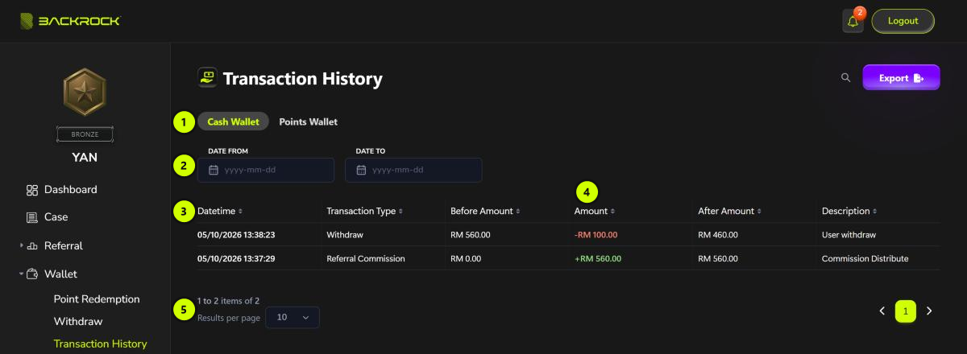This screenshot has width=967, height=354.
Task: Click the Withdraw transaction type cell
Action: pos(345,235)
